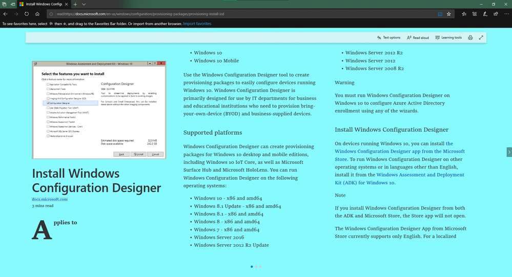Set these tabs aside icon

(x=13, y=4)
